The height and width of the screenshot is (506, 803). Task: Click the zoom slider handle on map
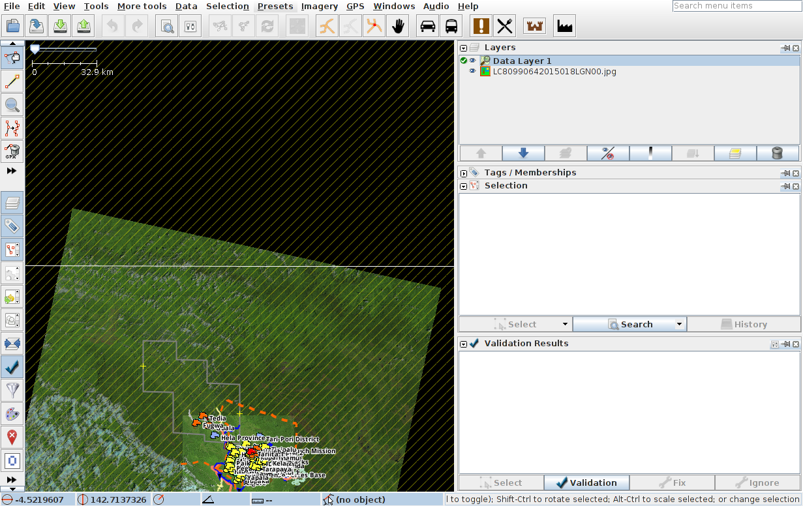pyautogui.click(x=35, y=49)
